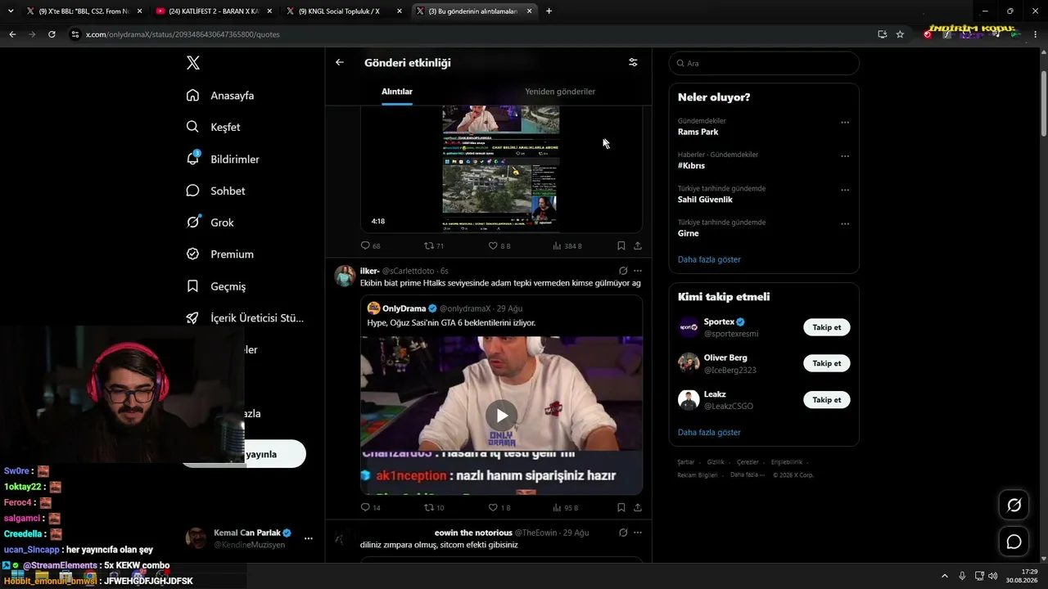Image resolution: width=1048 pixels, height=589 pixels.
Task: Repost the post with 71 reposts
Action: (434, 245)
